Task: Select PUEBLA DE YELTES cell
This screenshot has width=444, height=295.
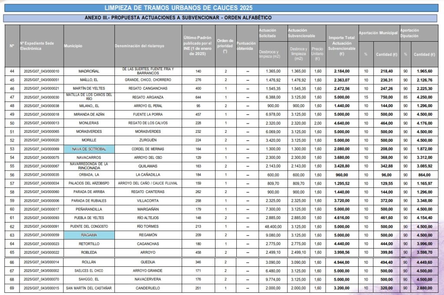Action: 89,218
